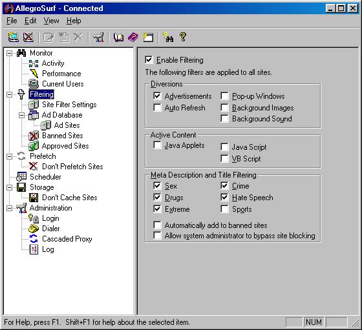Select Don't Prefetch Sites tree item
This screenshot has height=330, width=362.
(x=72, y=167)
